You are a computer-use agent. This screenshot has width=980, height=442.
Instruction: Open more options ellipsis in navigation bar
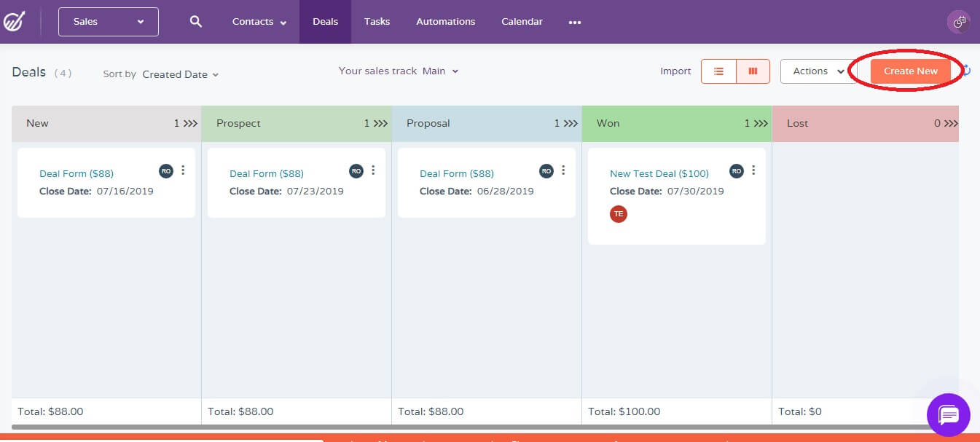[x=575, y=23]
